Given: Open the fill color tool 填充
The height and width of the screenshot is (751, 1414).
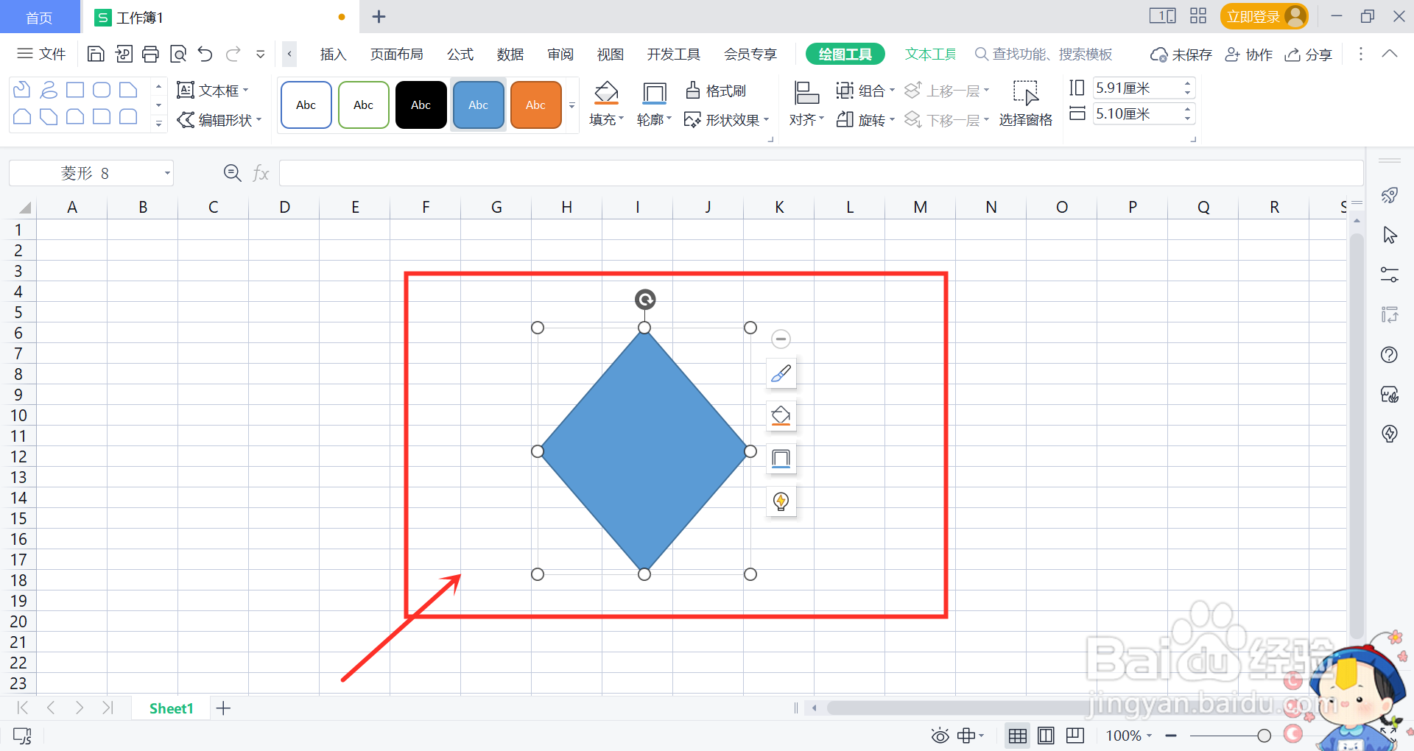Looking at the screenshot, I should click(x=605, y=105).
